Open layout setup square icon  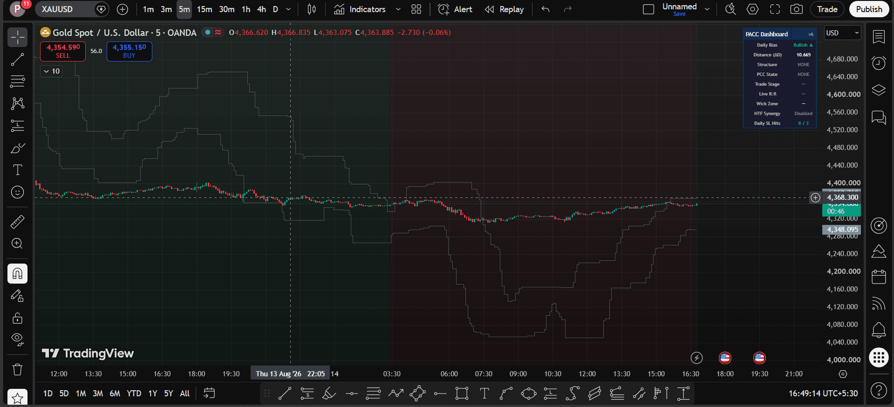click(x=648, y=9)
